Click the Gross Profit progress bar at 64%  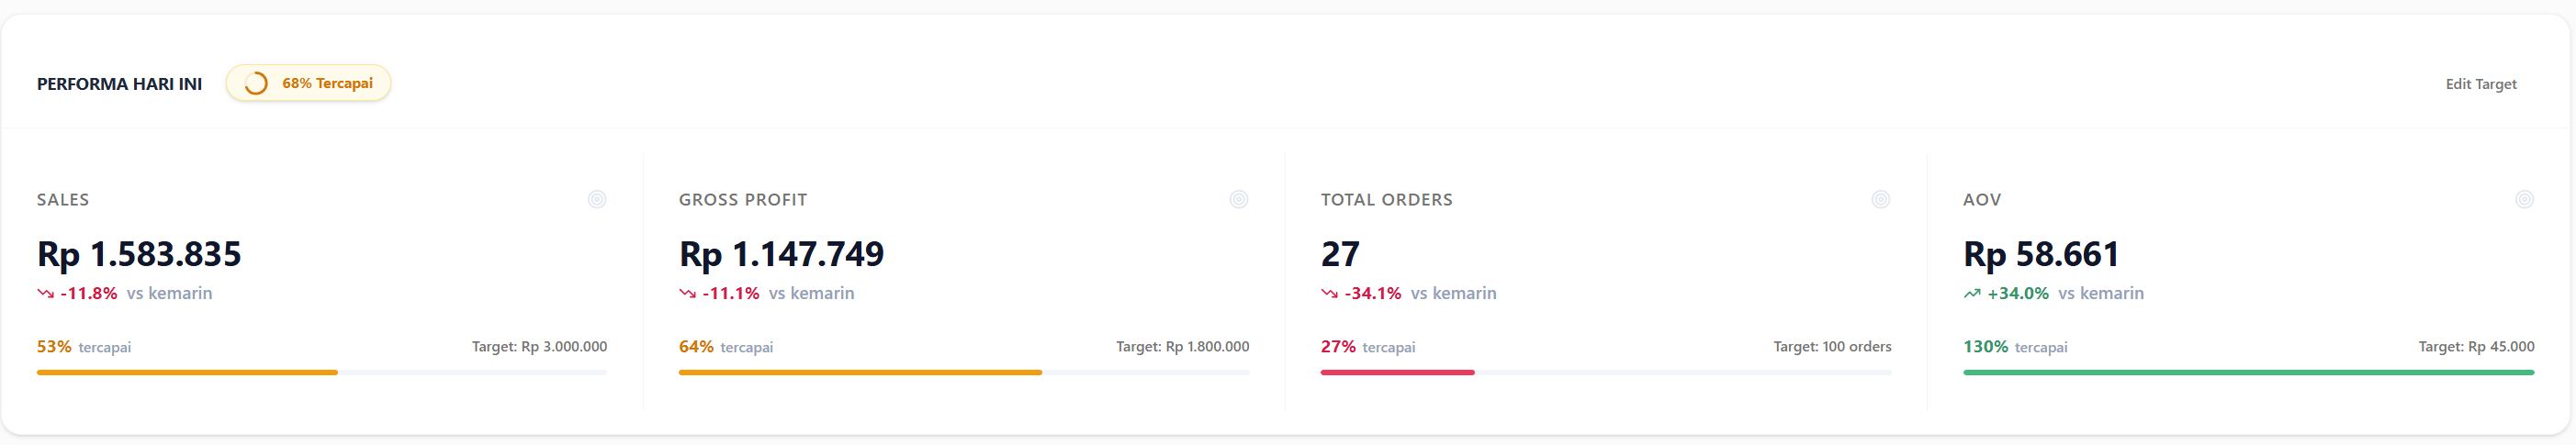click(860, 372)
